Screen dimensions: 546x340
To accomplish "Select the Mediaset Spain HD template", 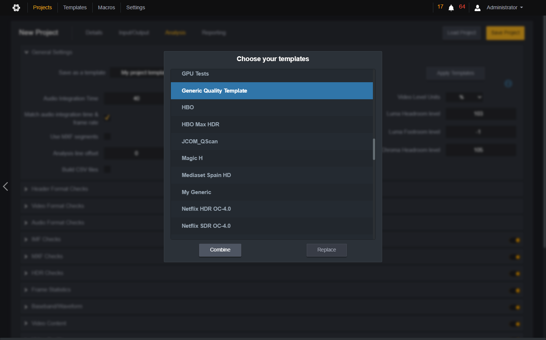I will pos(272,175).
